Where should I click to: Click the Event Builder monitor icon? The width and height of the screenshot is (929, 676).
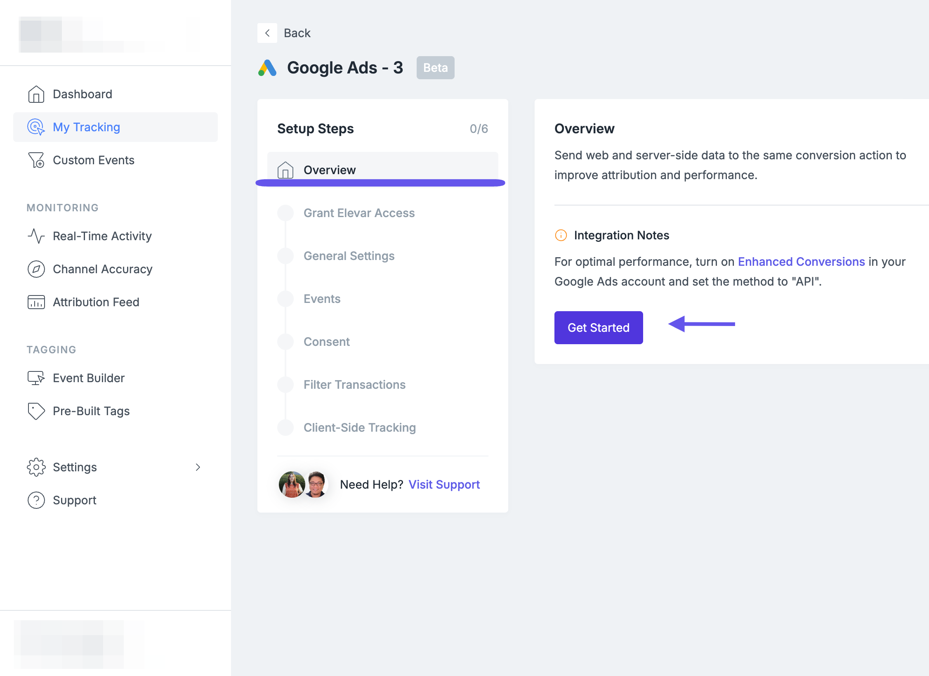click(x=36, y=378)
